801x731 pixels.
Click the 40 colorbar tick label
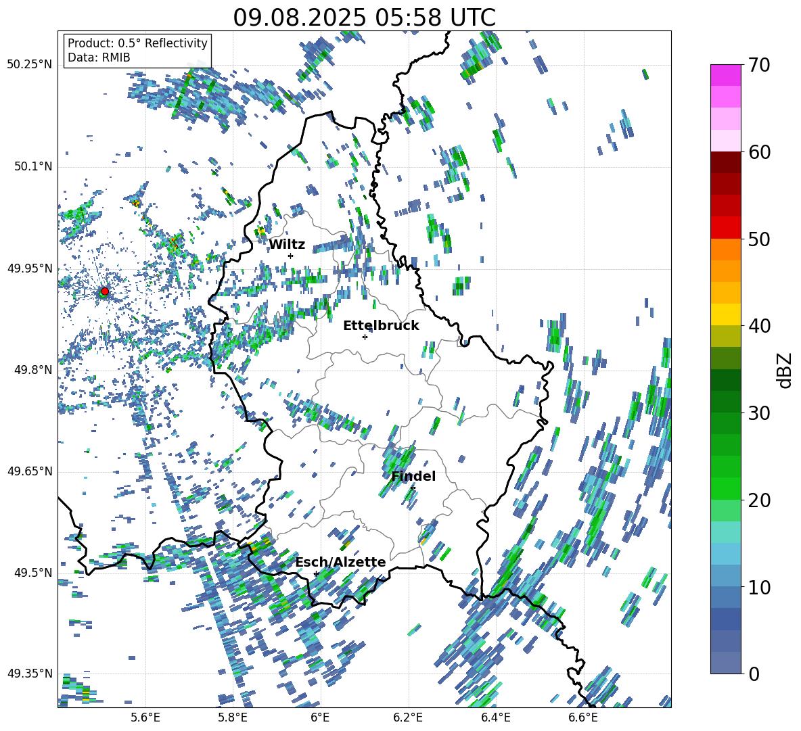[760, 326]
